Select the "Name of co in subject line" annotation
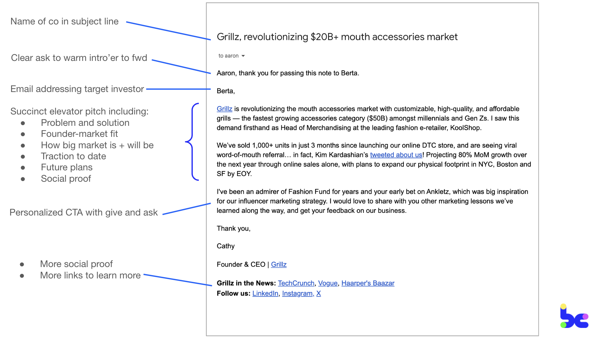 pyautogui.click(x=65, y=21)
